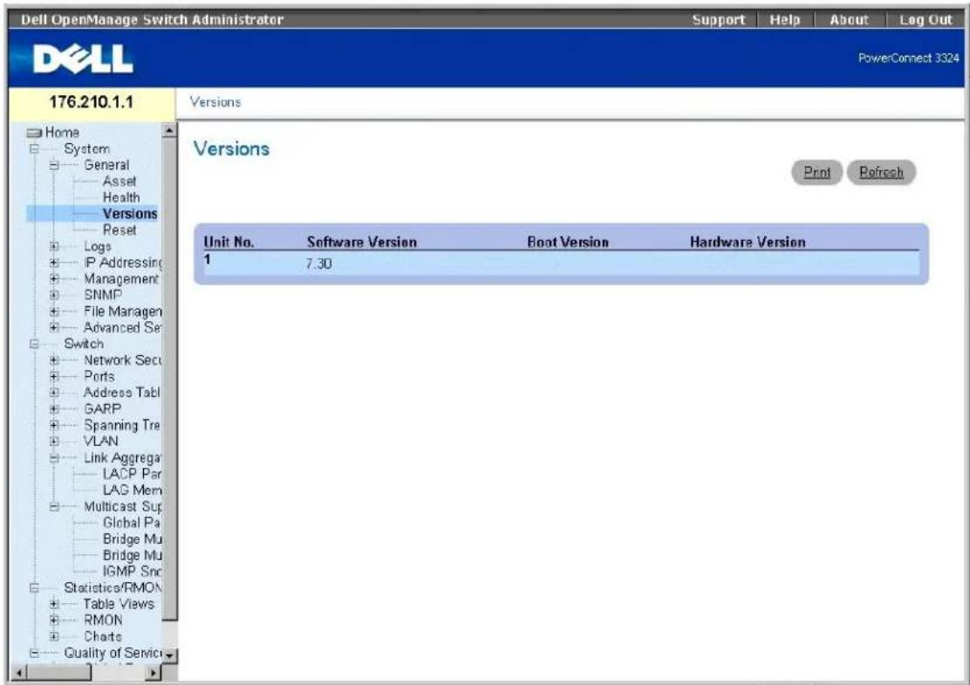Expand the Table Views node
This screenshot has width=970, height=685.
(54, 604)
